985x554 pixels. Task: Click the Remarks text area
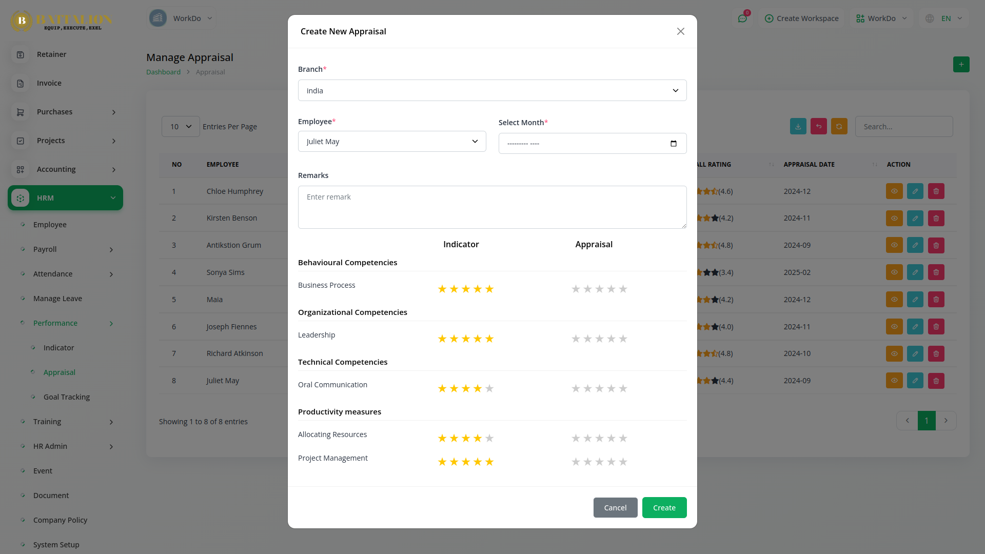492,207
